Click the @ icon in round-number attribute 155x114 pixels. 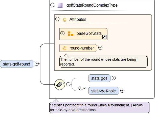(64, 48)
